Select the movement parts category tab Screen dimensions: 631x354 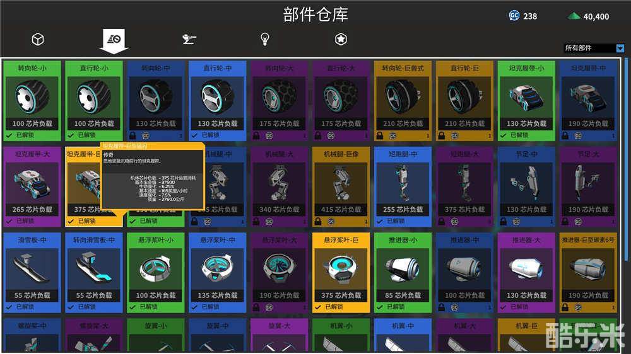[114, 40]
